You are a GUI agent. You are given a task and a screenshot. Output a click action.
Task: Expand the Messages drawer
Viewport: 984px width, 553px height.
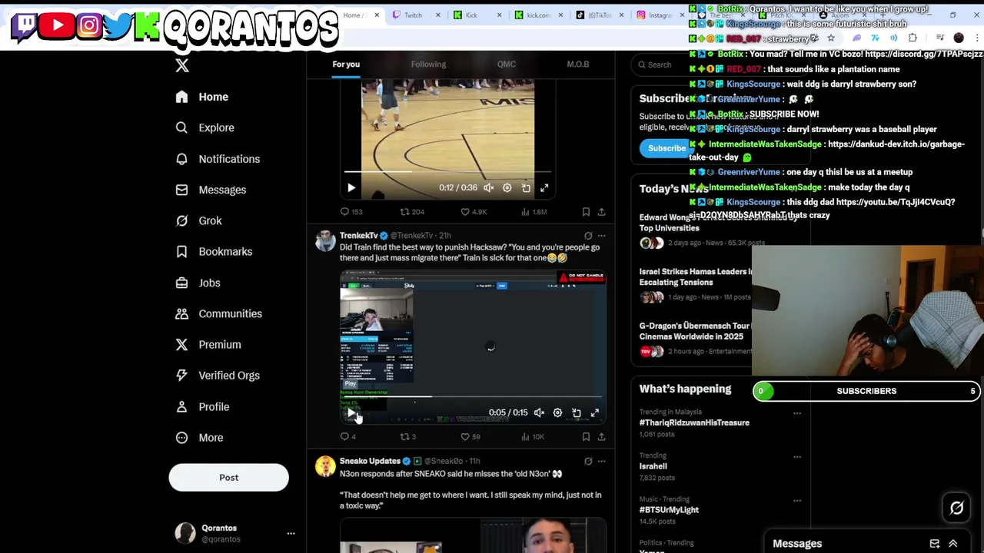(x=952, y=544)
